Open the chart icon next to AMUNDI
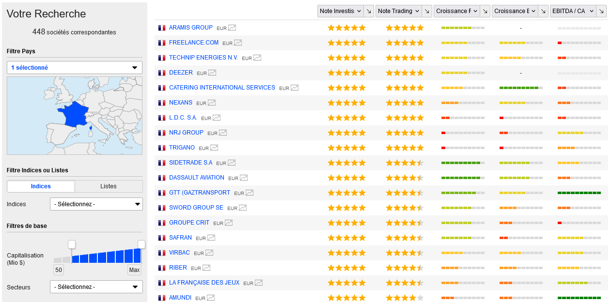 211,298
